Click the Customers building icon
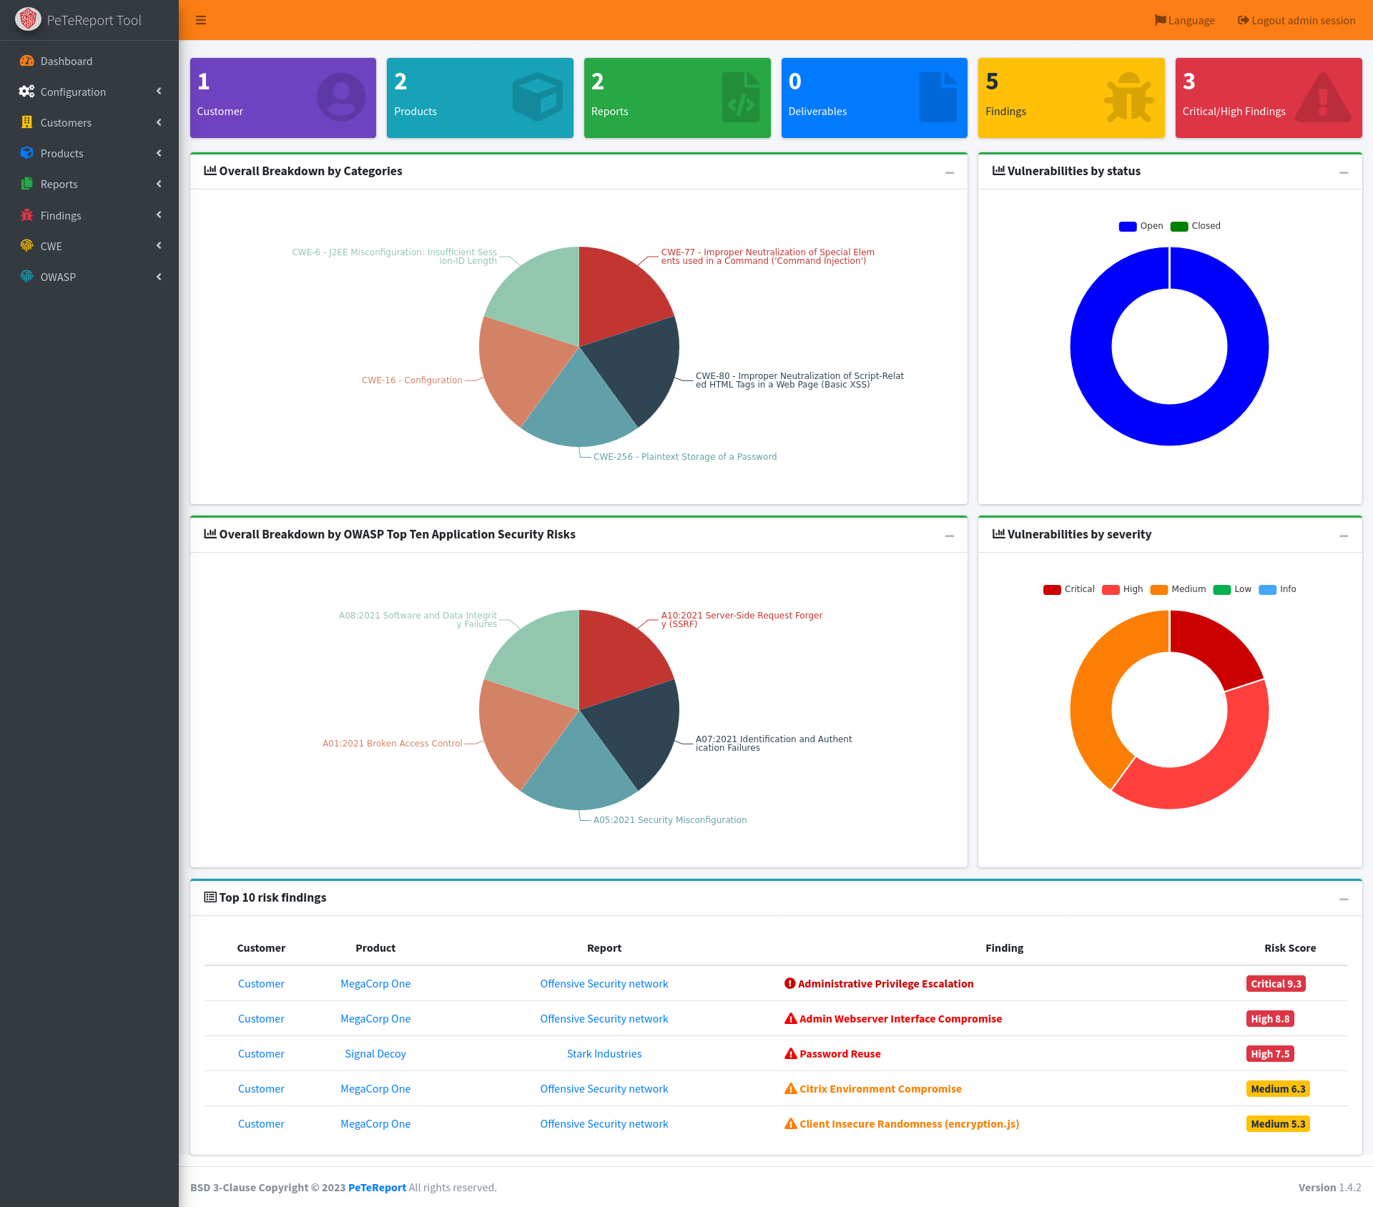This screenshot has height=1207, width=1373. (x=27, y=122)
